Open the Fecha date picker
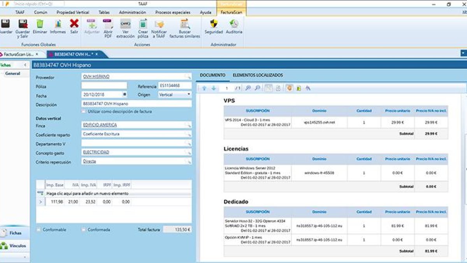 pyautogui.click(x=125, y=94)
